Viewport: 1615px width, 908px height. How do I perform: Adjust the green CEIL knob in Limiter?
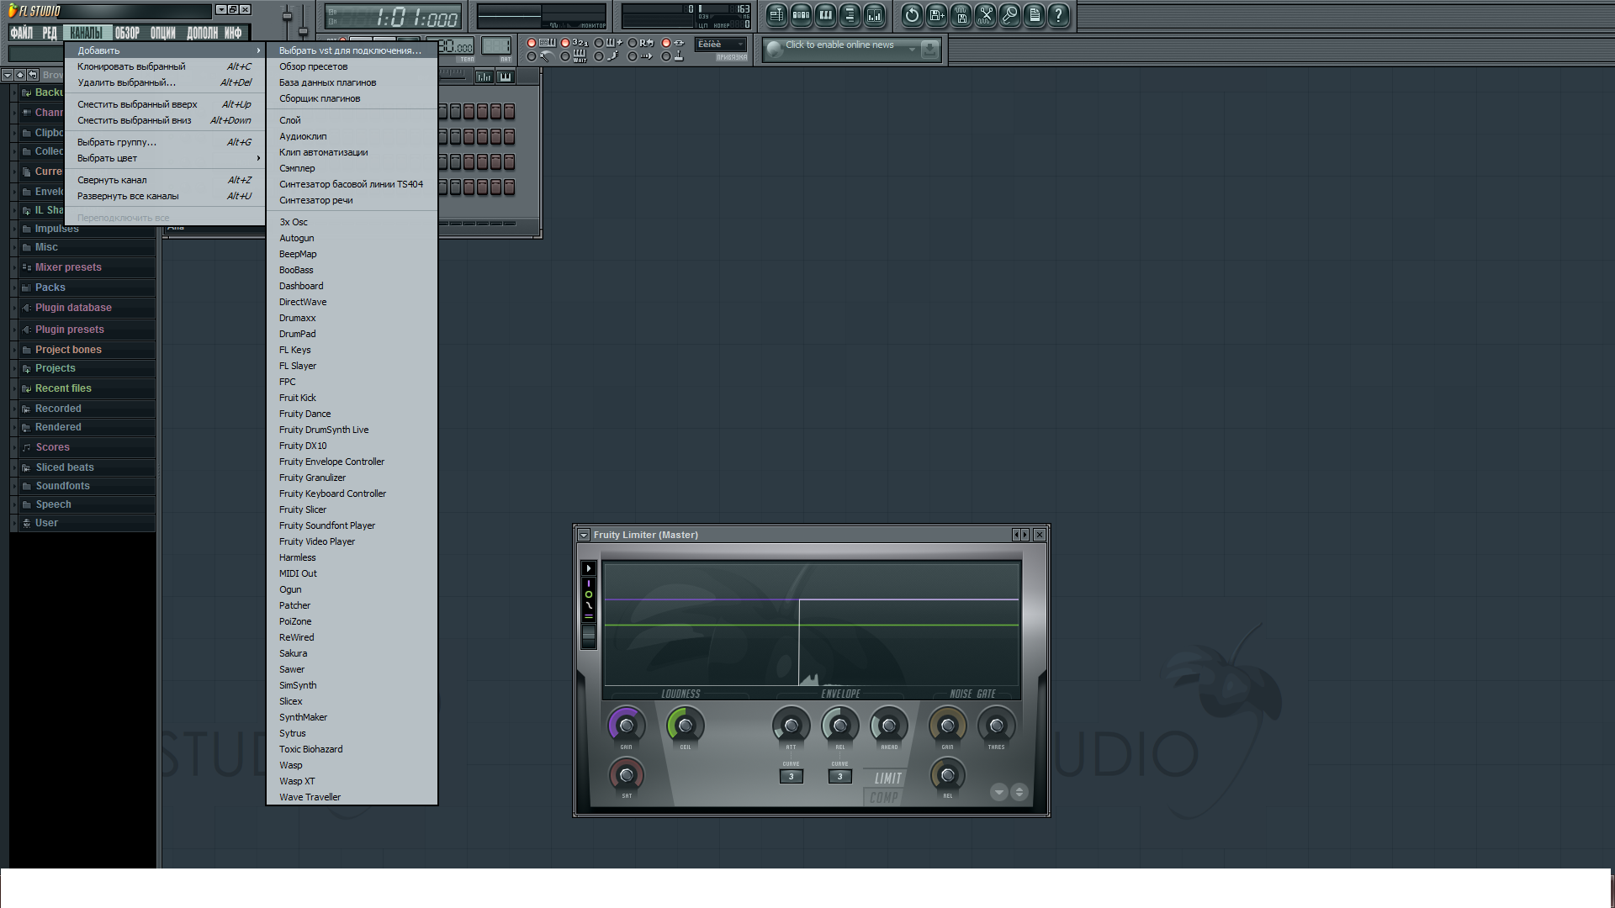point(685,725)
